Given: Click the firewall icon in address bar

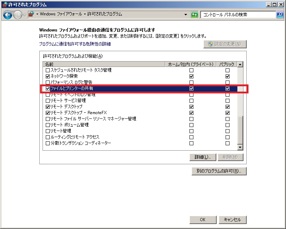Looking at the screenshot, I should tap(31, 14).
